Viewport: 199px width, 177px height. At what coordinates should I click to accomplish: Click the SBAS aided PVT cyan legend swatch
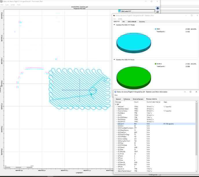(119, 11)
